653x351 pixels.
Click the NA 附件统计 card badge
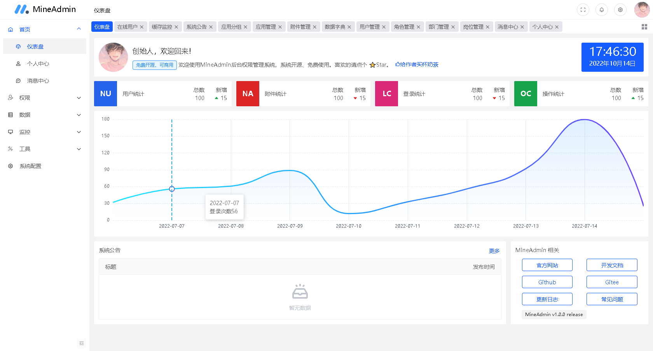pos(248,93)
